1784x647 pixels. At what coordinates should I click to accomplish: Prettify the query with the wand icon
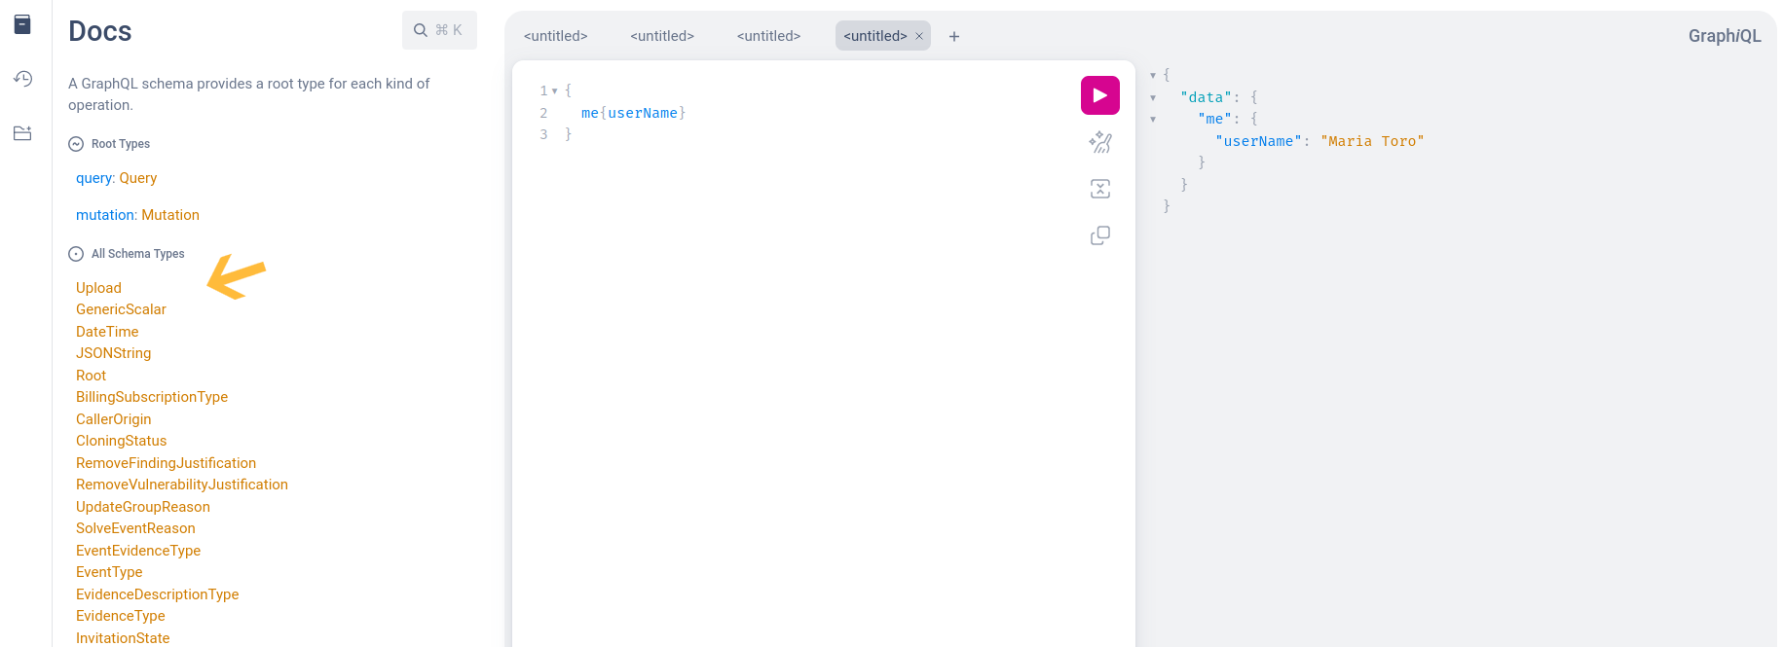pyautogui.click(x=1100, y=142)
